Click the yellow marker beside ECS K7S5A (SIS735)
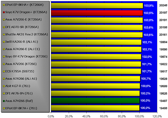 click(x=4, y=71)
